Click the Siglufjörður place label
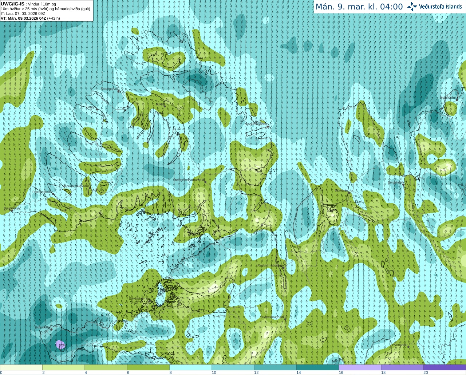 447,98
